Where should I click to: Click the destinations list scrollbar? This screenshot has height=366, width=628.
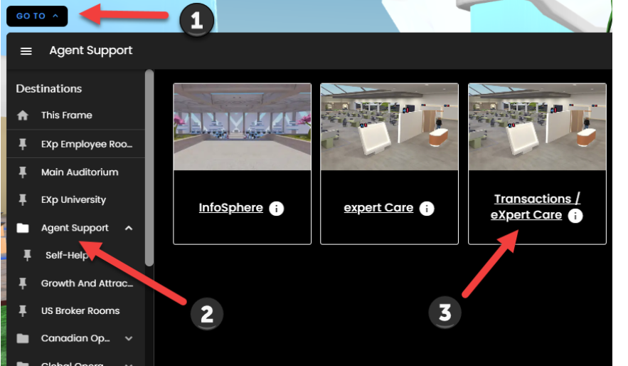pyautogui.click(x=149, y=168)
